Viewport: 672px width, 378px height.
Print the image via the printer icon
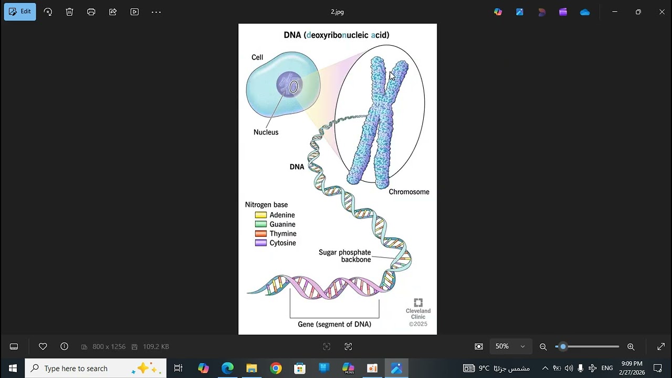pos(91,12)
